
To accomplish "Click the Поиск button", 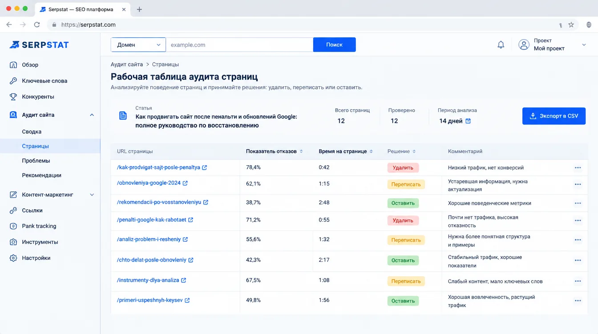I will [334, 45].
